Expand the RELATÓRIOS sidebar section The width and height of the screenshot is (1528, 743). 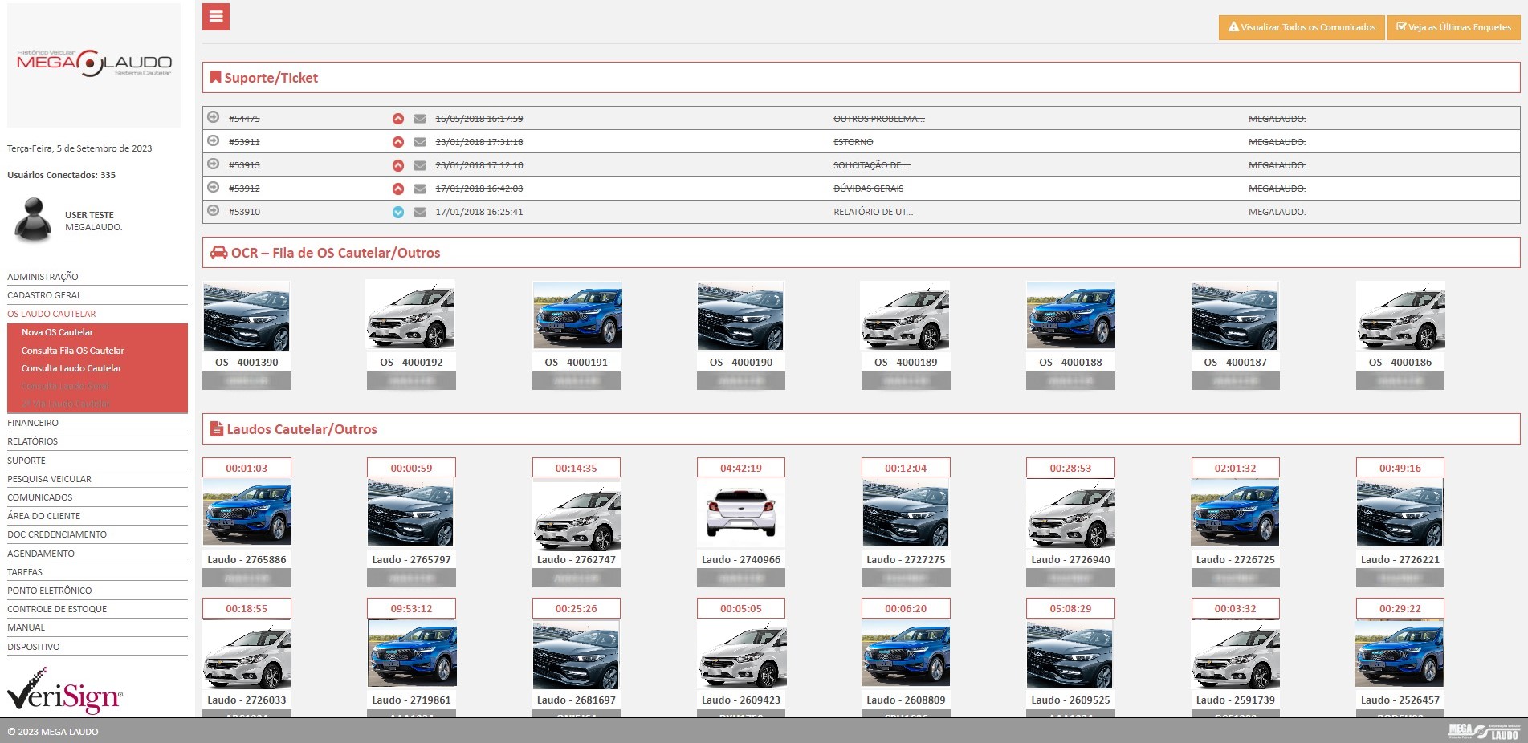coord(32,441)
